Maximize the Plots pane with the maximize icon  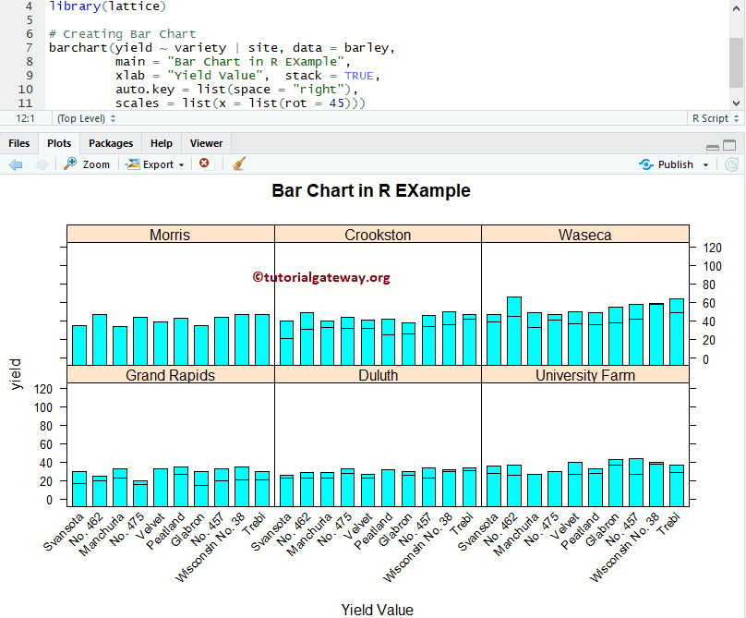click(728, 144)
